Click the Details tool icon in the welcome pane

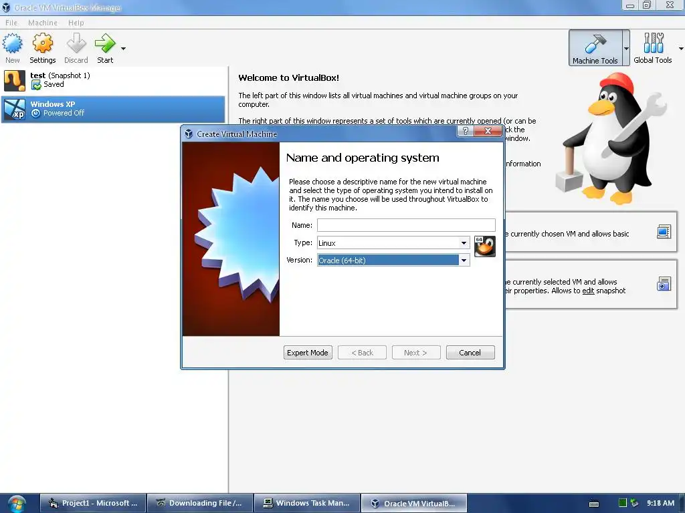coord(664,232)
